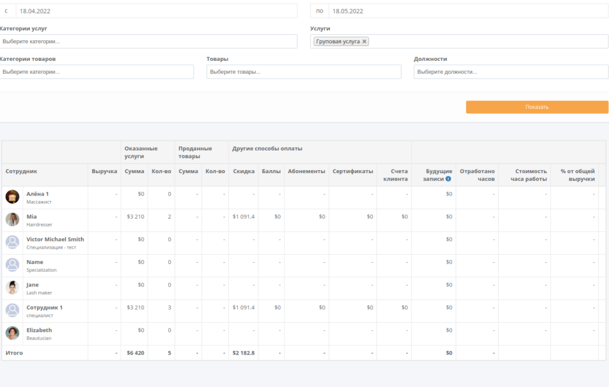
Task: Open the Должности selection dropdown
Action: (511, 72)
